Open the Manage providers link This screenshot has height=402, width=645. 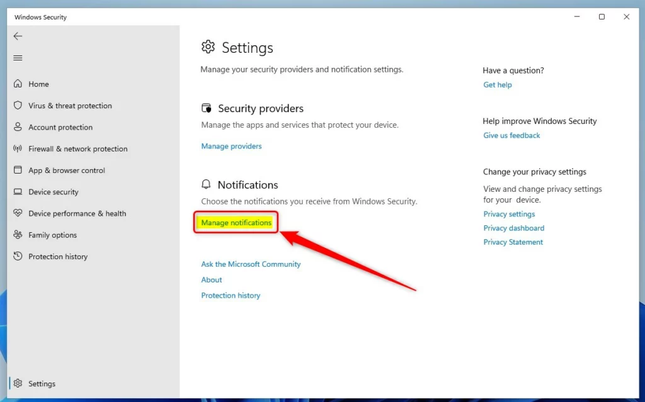tap(231, 146)
